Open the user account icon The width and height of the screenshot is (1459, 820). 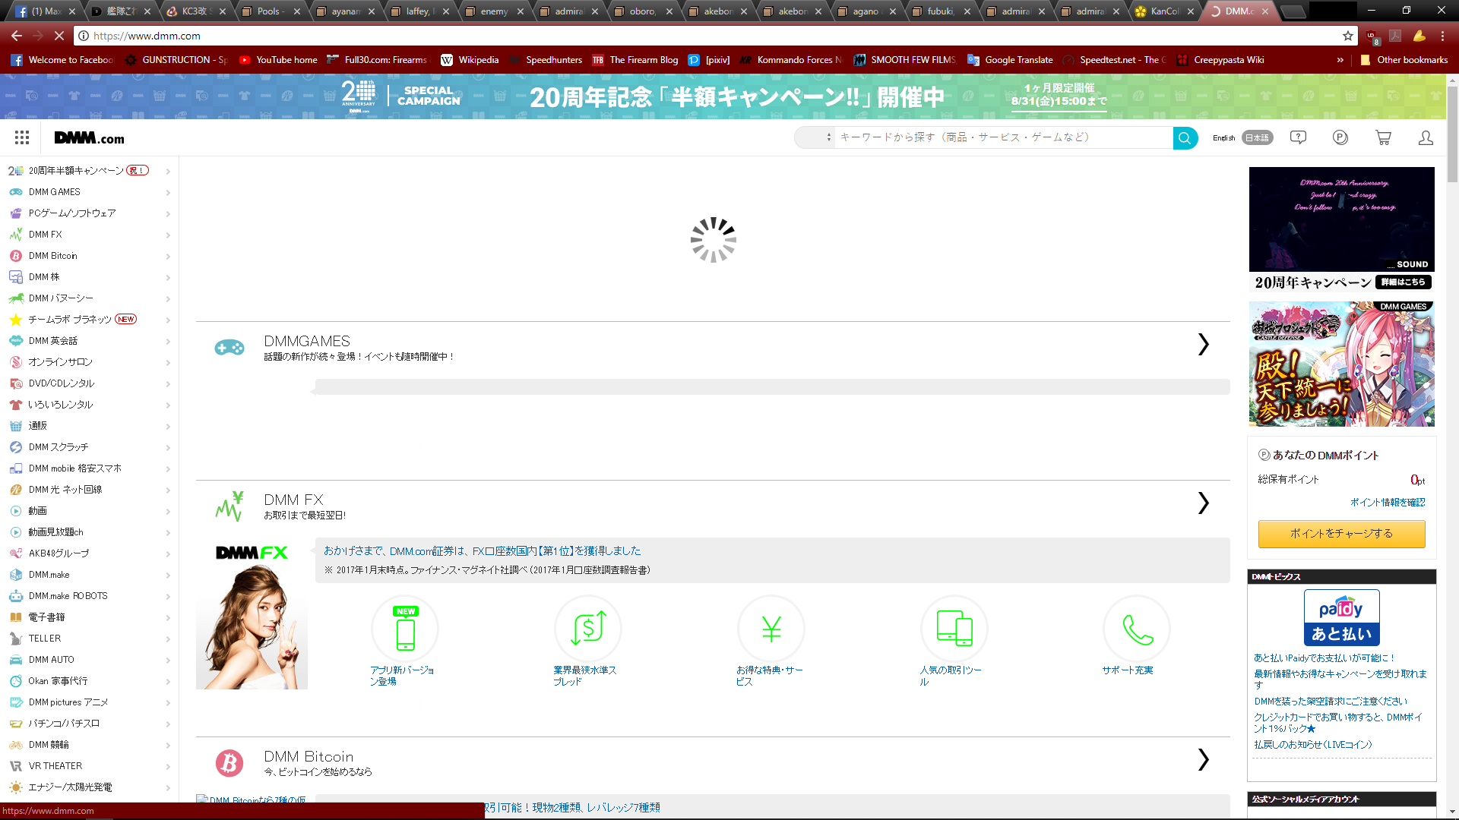coord(1426,137)
